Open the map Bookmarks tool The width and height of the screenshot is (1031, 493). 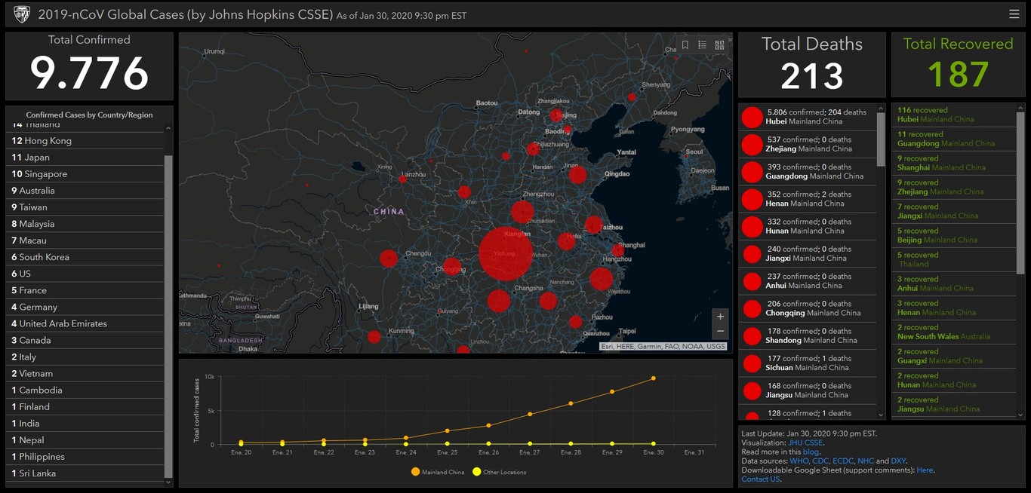(685, 45)
